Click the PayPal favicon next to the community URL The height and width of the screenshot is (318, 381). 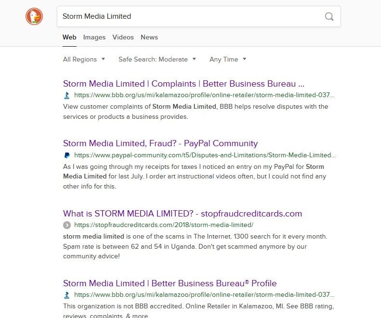[67, 155]
